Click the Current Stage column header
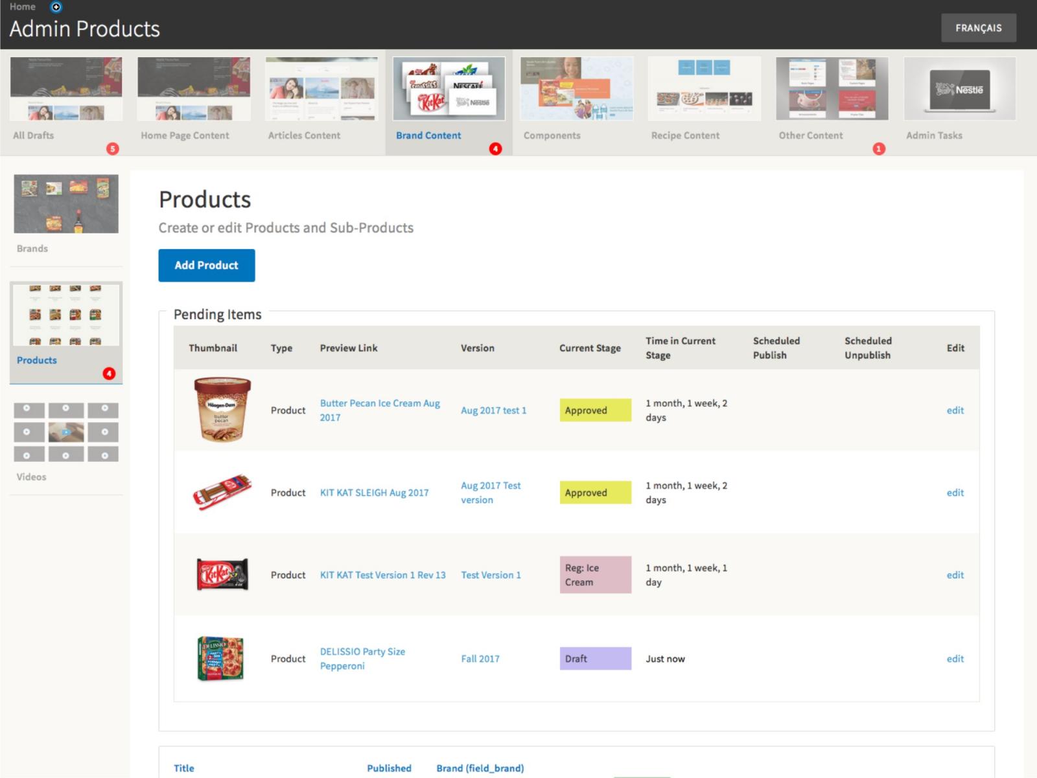1037x778 pixels. click(x=590, y=348)
